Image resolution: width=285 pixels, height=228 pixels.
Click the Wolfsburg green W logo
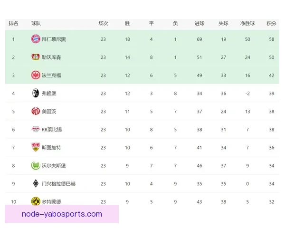pos(36,165)
